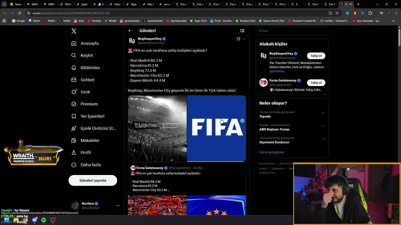Click the X logo in sidebar
401x225 pixels.
click(x=74, y=31)
